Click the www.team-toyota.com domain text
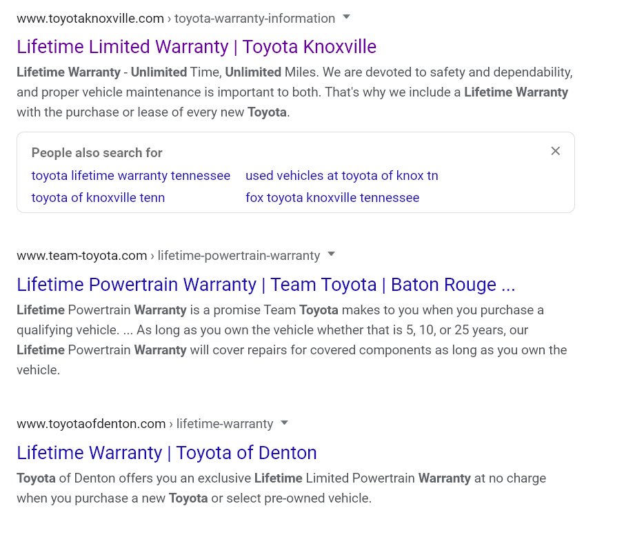The height and width of the screenshot is (537, 635). 82,256
